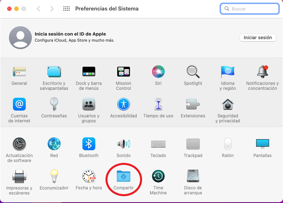Go back with the left arrow

(38, 9)
